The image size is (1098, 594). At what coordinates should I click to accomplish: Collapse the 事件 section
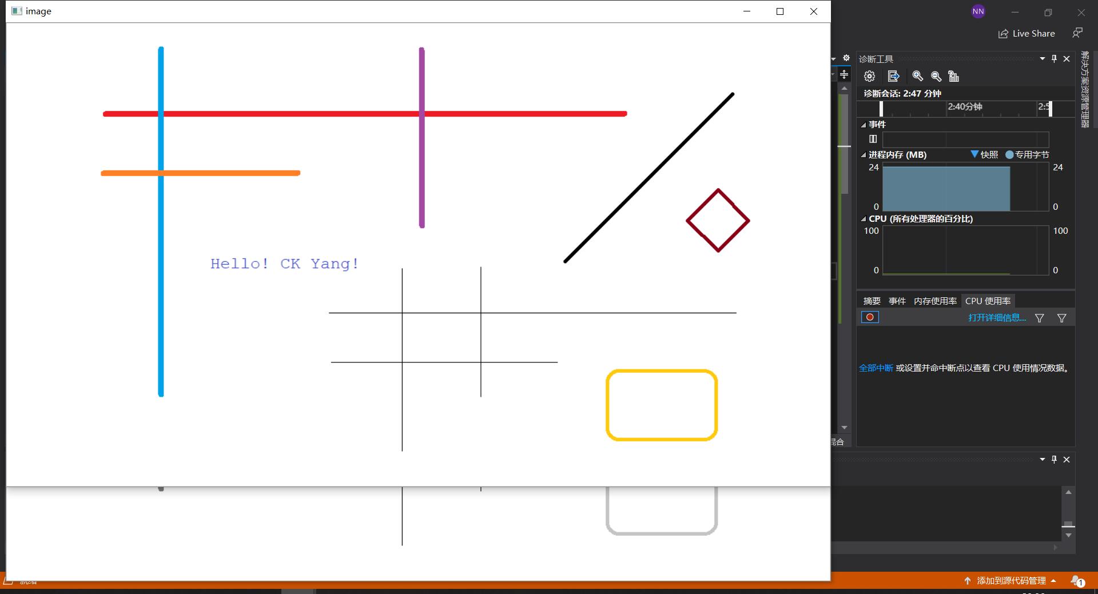pyautogui.click(x=864, y=125)
